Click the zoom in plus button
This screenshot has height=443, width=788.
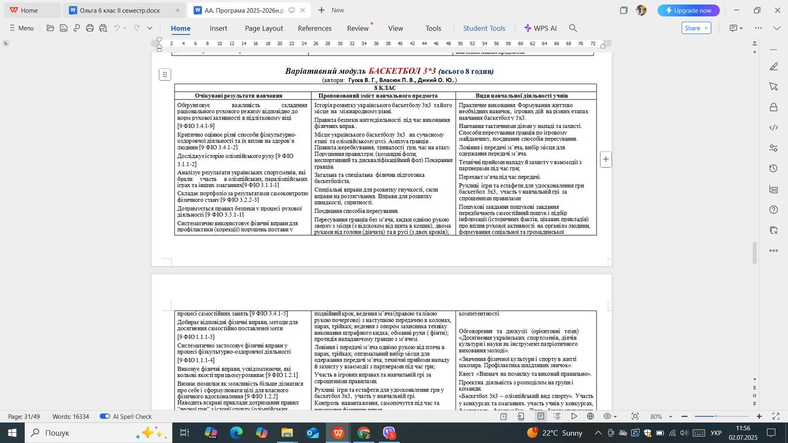pyautogui.click(x=759, y=416)
